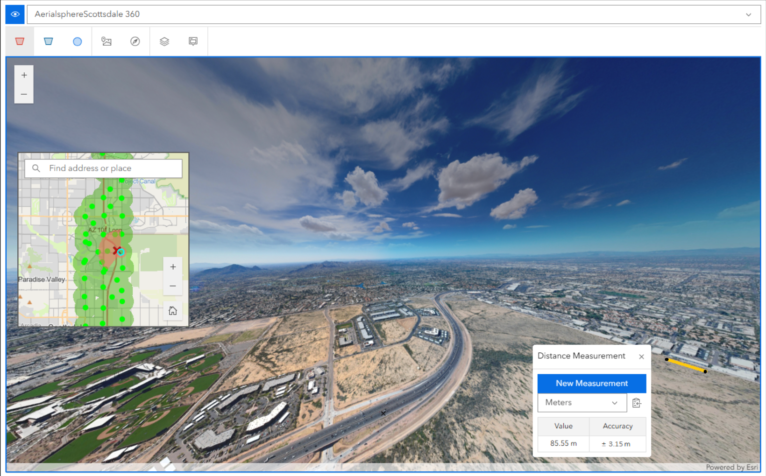Click the Powered by Esri link
The width and height of the screenshot is (766, 476).
pyautogui.click(x=732, y=467)
